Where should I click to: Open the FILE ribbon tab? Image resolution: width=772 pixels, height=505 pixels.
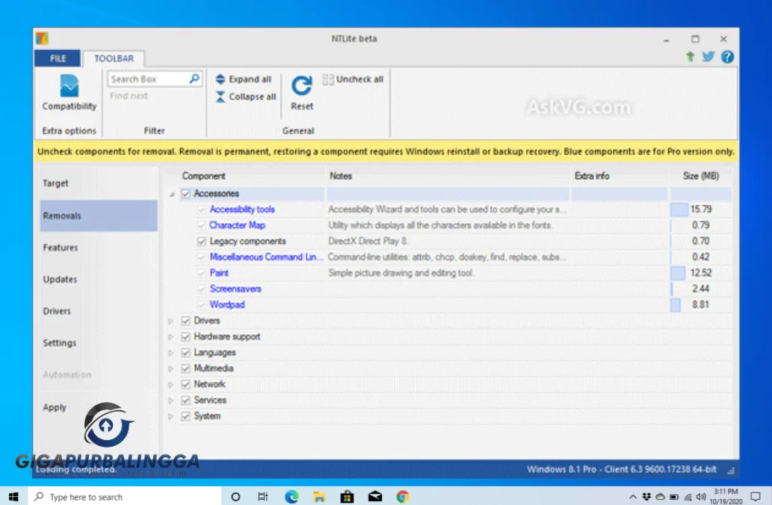click(x=58, y=58)
